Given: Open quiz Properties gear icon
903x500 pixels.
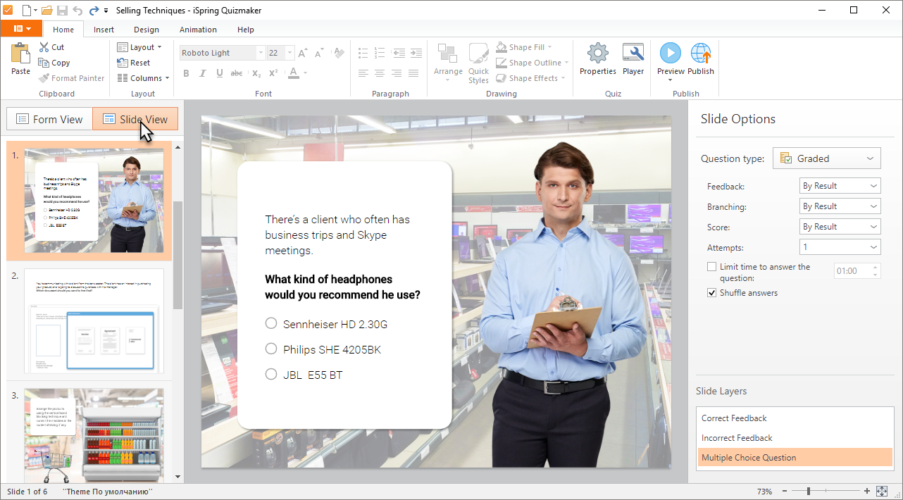Looking at the screenshot, I should (x=597, y=54).
